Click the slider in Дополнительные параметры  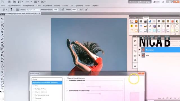pyautogui.click(x=100, y=94)
